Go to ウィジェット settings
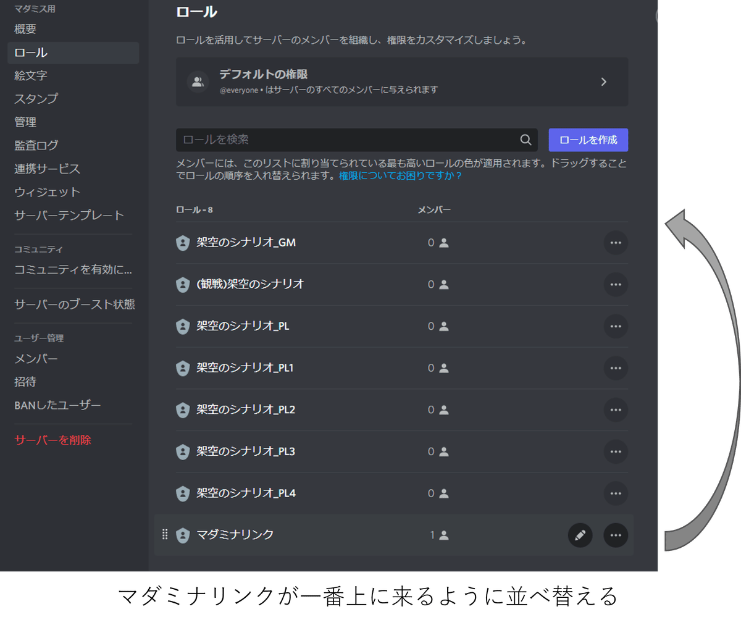The image size is (741, 625). click(x=73, y=192)
